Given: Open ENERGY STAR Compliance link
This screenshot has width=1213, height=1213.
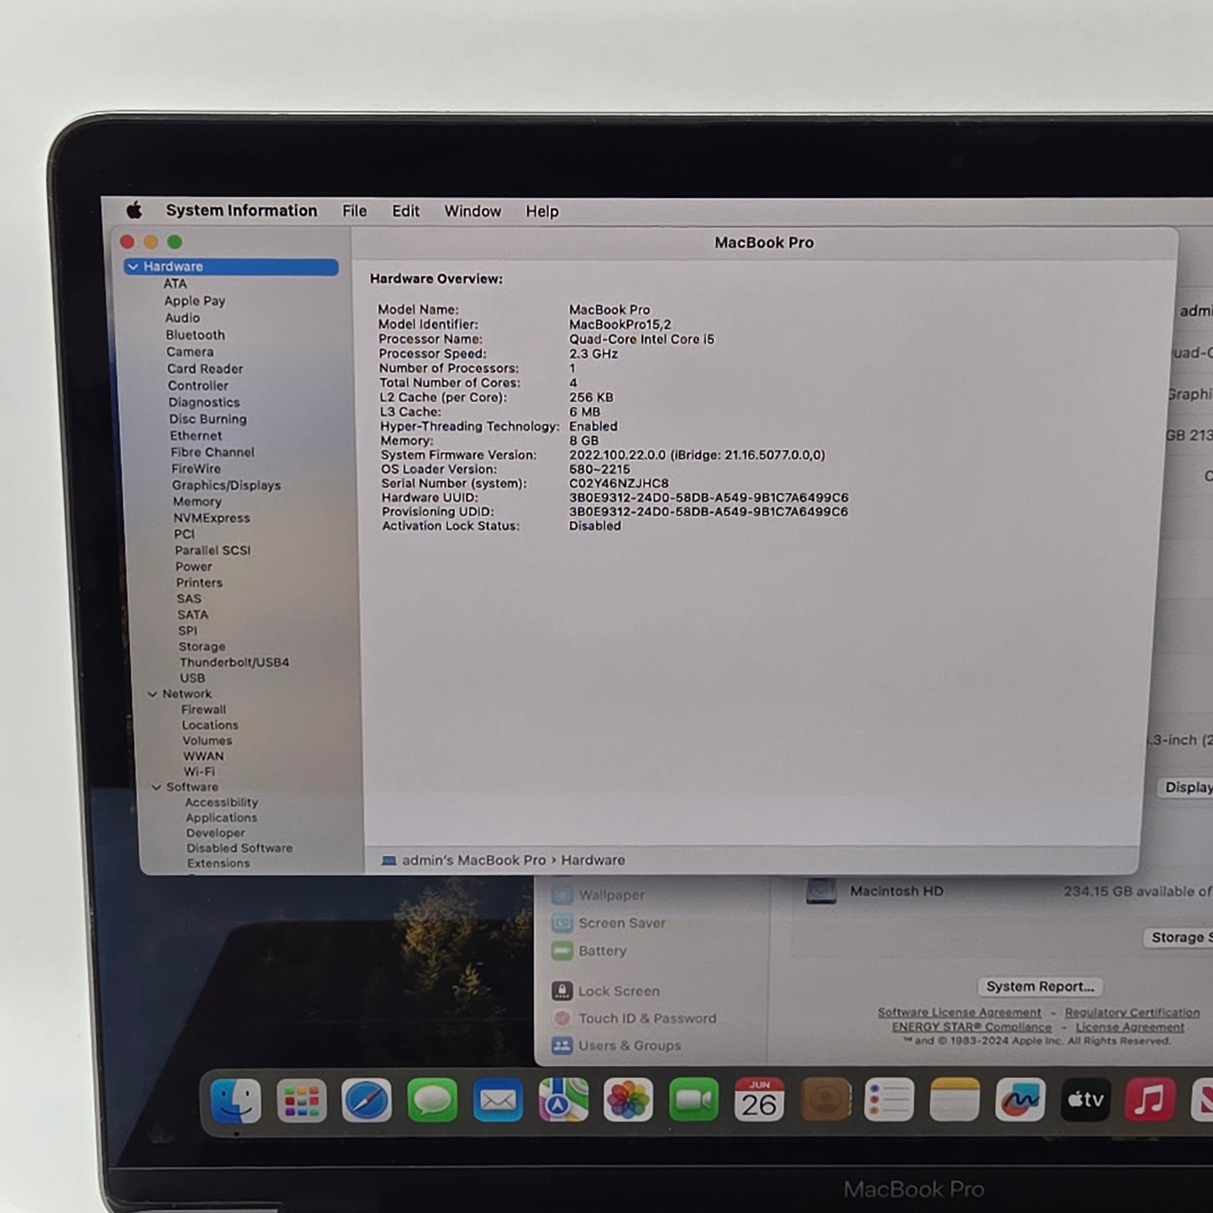Looking at the screenshot, I should [x=971, y=1027].
